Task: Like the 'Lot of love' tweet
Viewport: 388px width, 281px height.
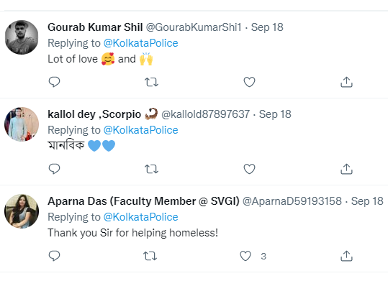Action: 249,82
